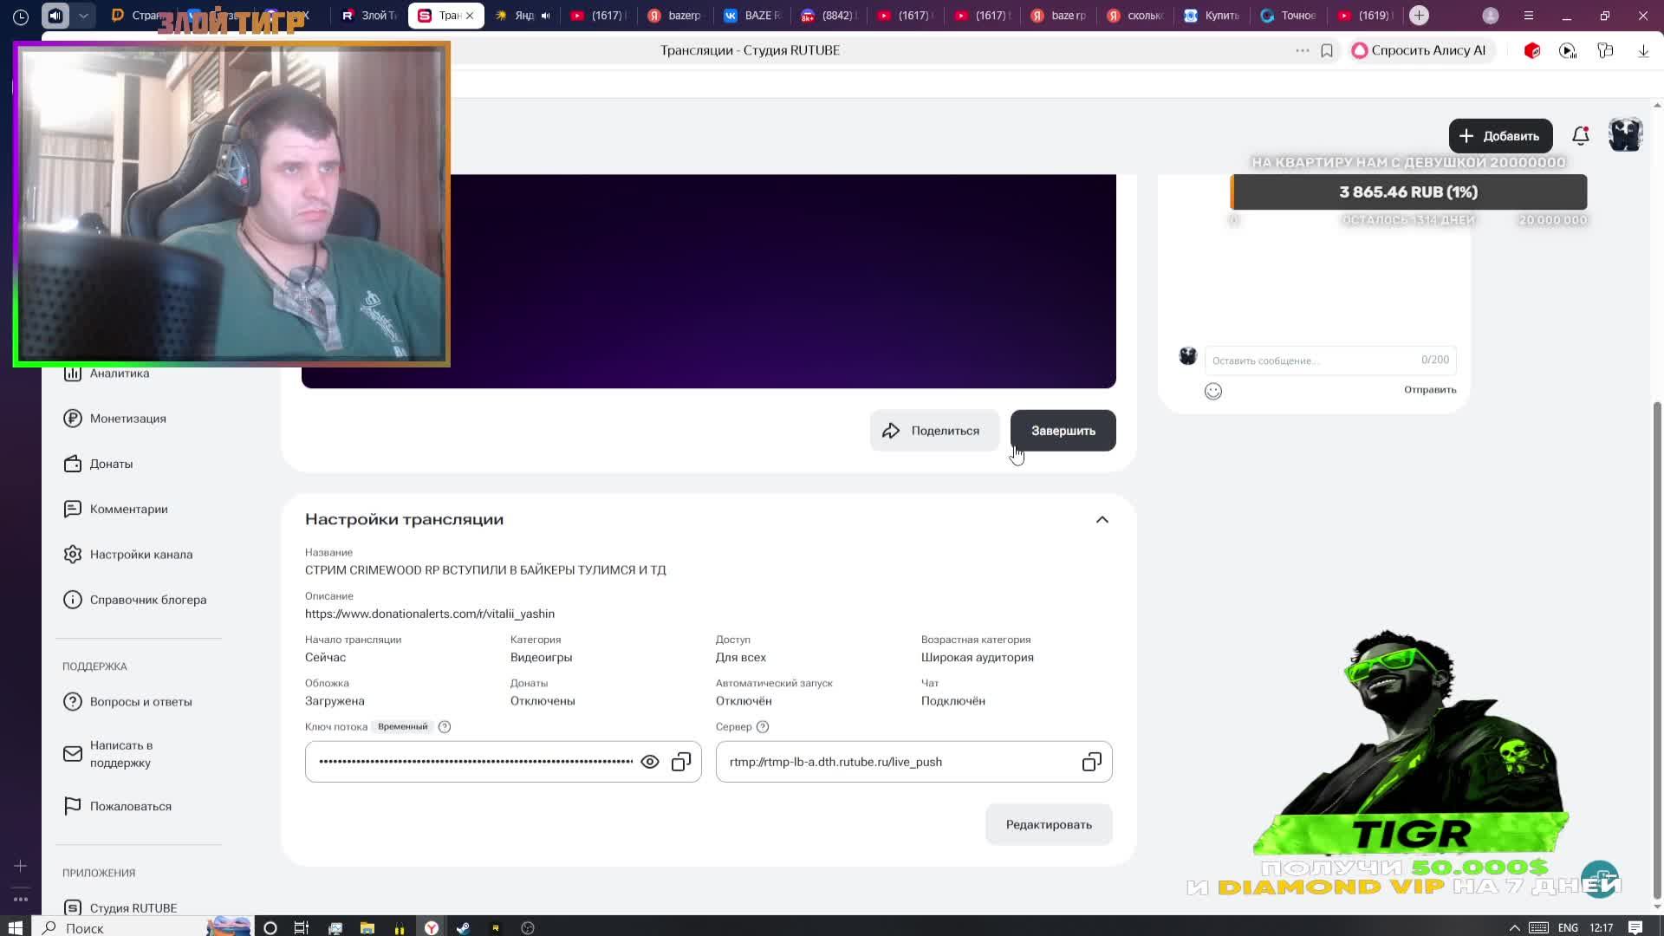Open Настройки канала menu item
The width and height of the screenshot is (1664, 936).
tap(140, 555)
